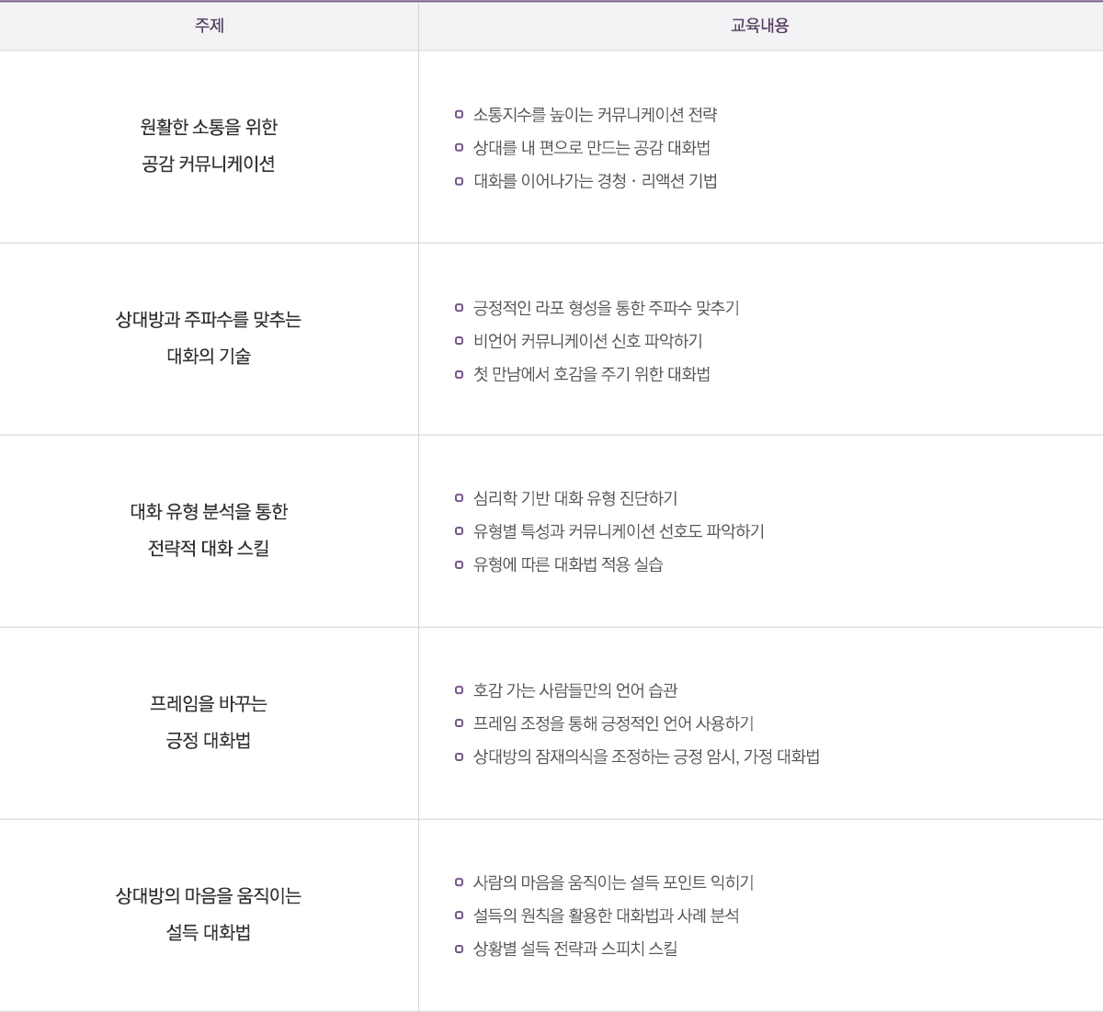Click bullet icon beside 호감 가는 사람들만의 언어 습관
This screenshot has width=1103, height=1012.
click(x=459, y=690)
